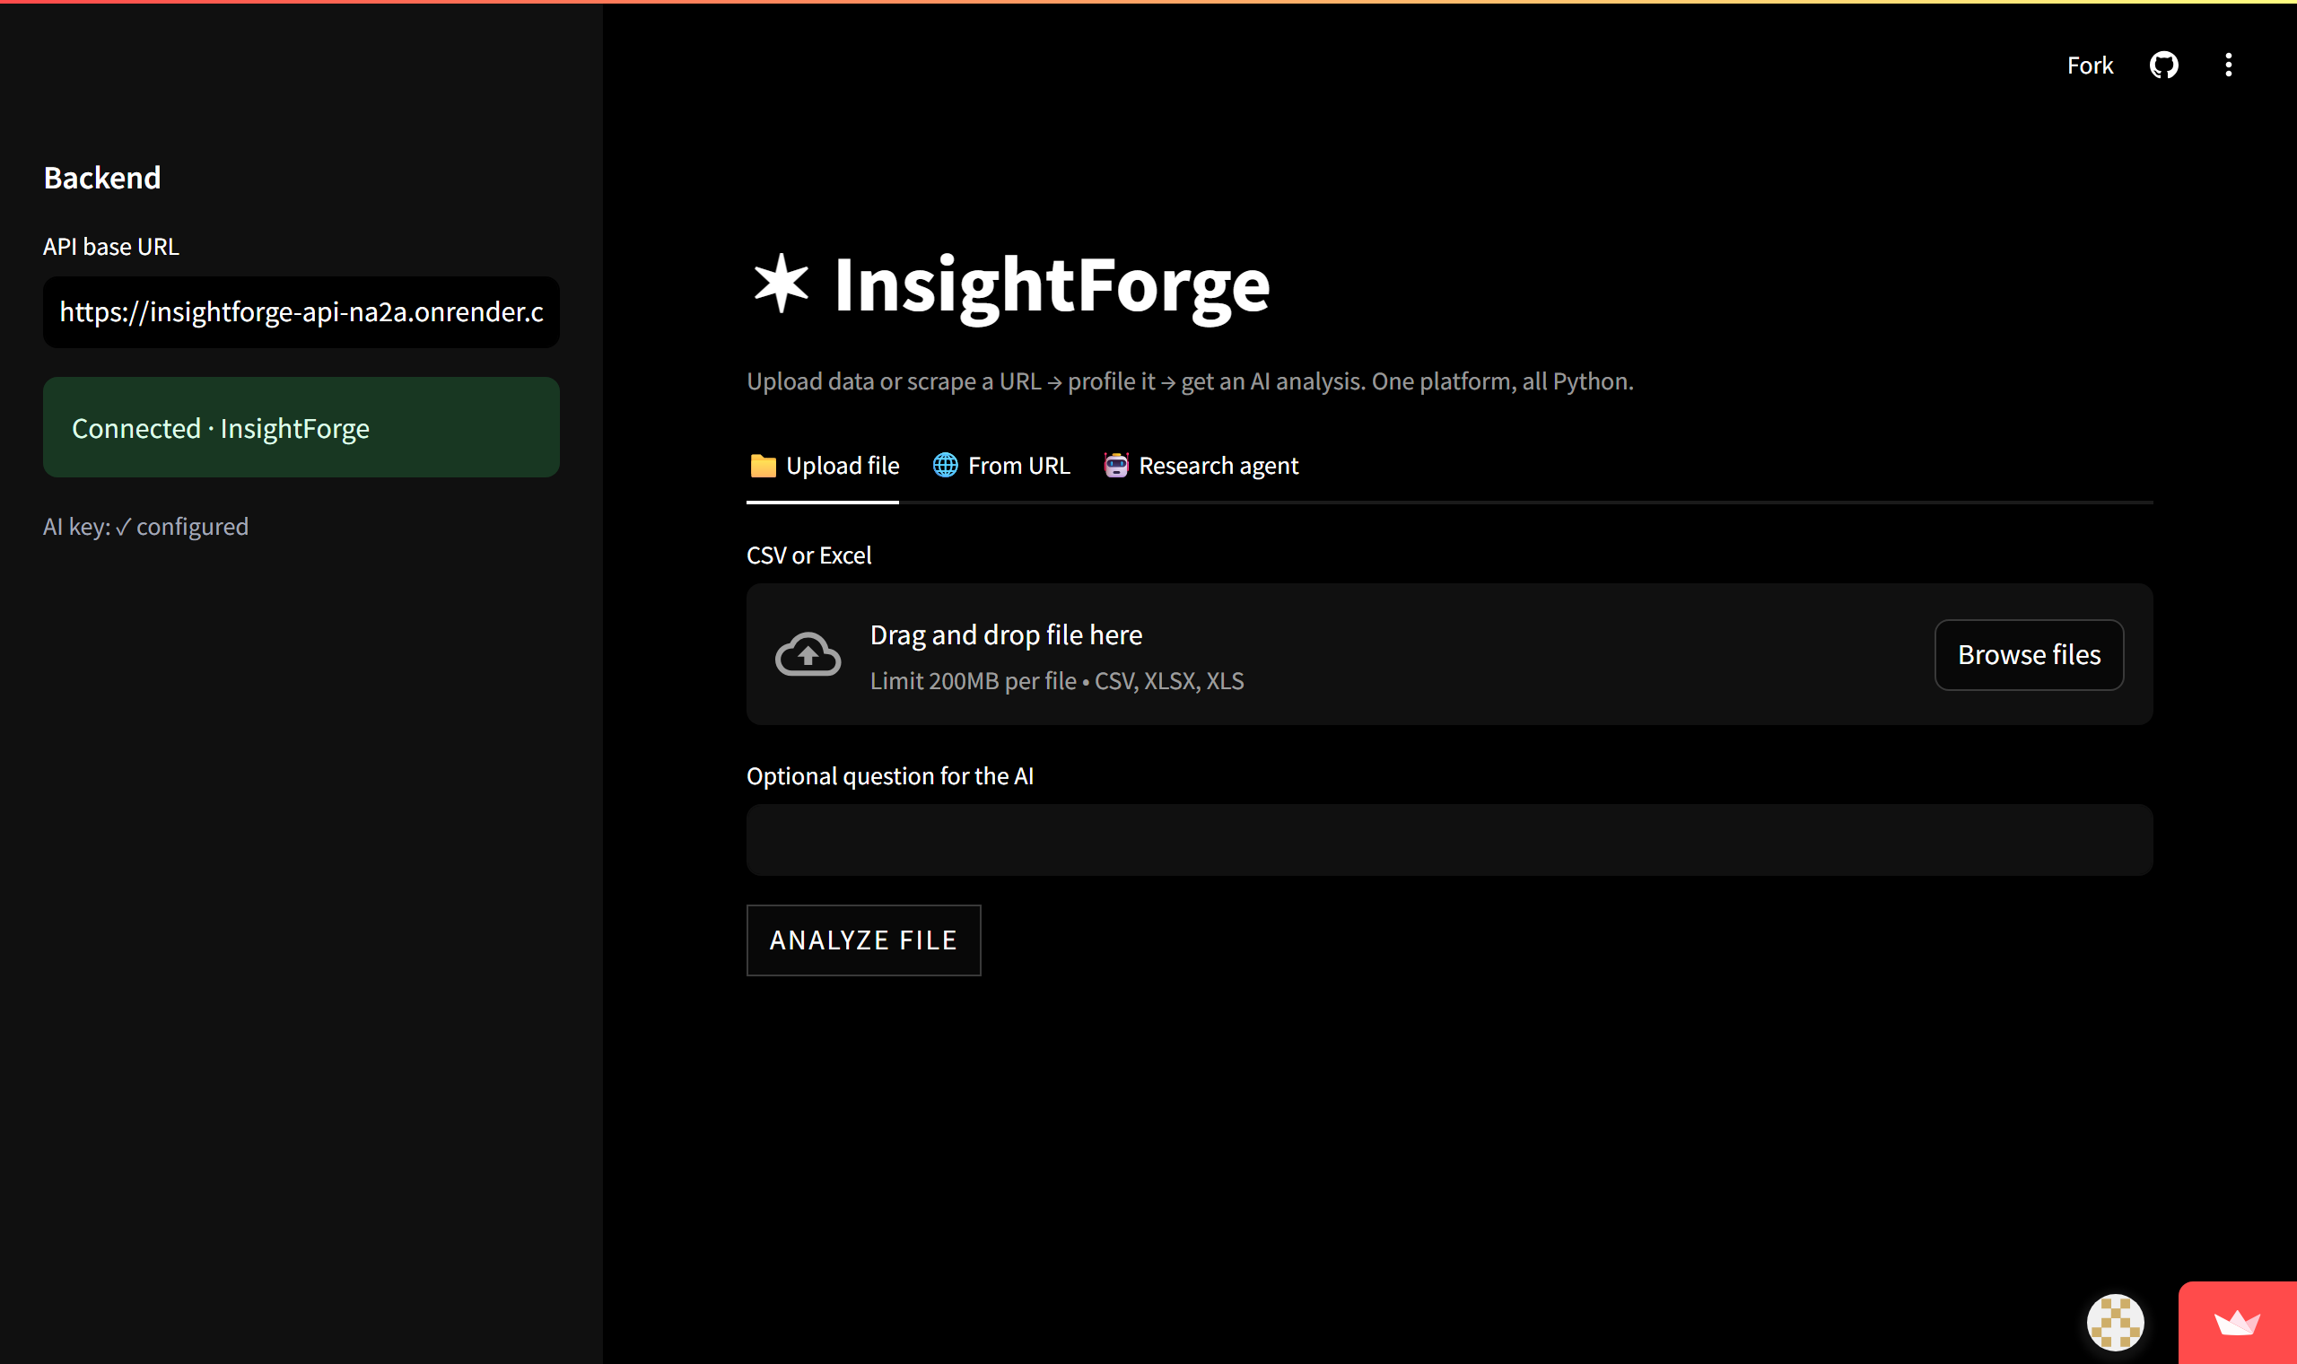Click the AI key configured text
The image size is (2297, 1364).
click(146, 527)
